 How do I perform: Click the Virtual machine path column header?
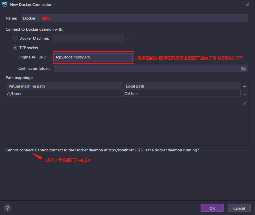click(65, 86)
